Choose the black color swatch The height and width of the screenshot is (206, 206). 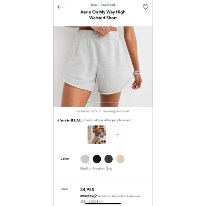97,159
